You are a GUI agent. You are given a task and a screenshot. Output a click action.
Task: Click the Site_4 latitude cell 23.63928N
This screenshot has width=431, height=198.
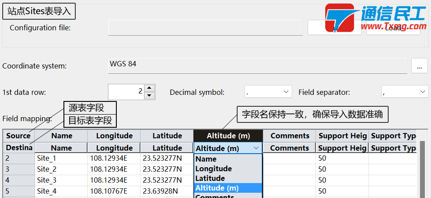coord(167,191)
